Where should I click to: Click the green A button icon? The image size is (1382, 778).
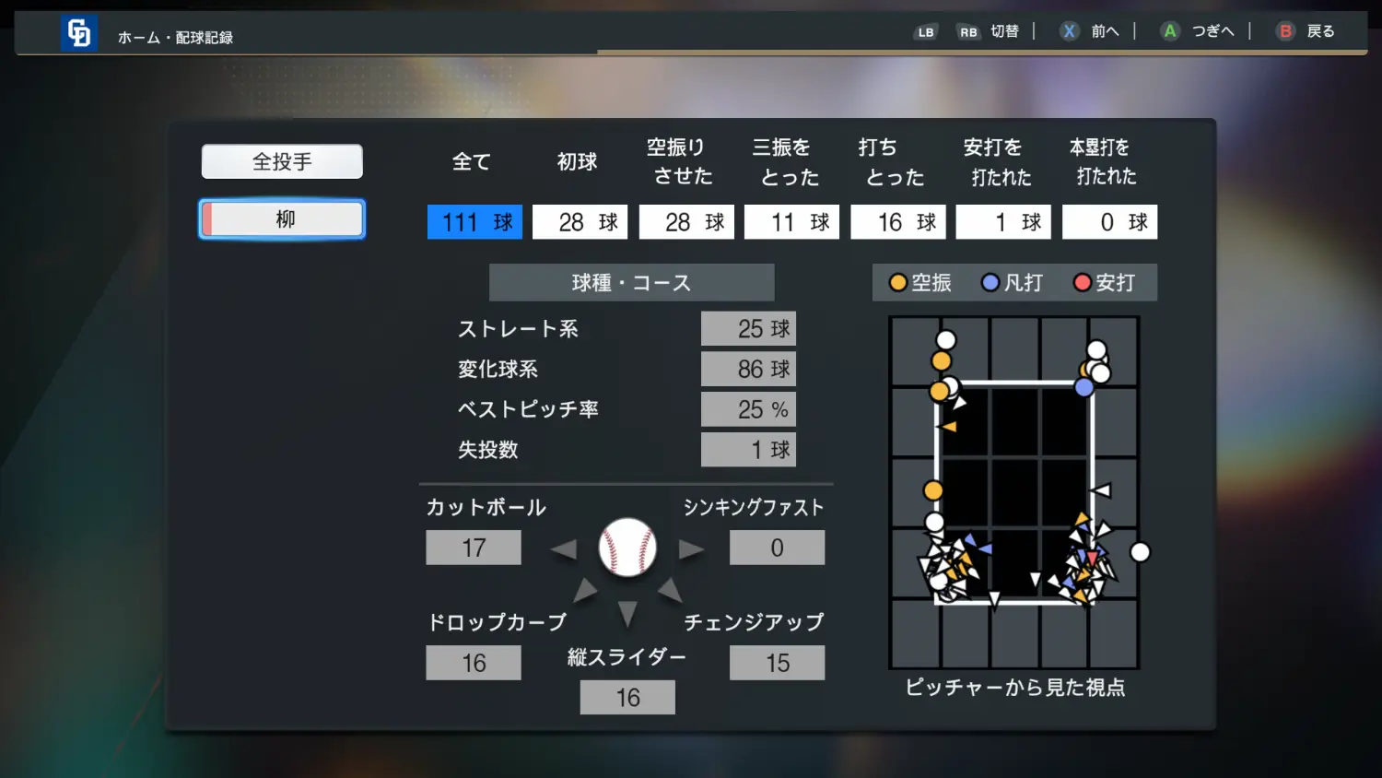point(1169,31)
